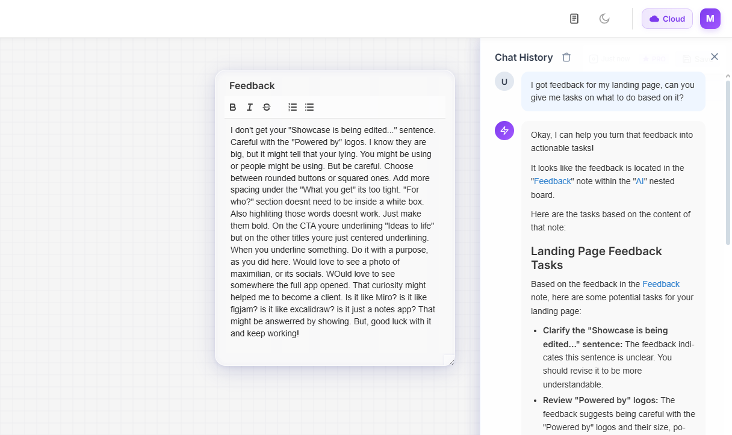The width and height of the screenshot is (732, 435).
Task: Click the user message about landing page
Action: (x=613, y=91)
